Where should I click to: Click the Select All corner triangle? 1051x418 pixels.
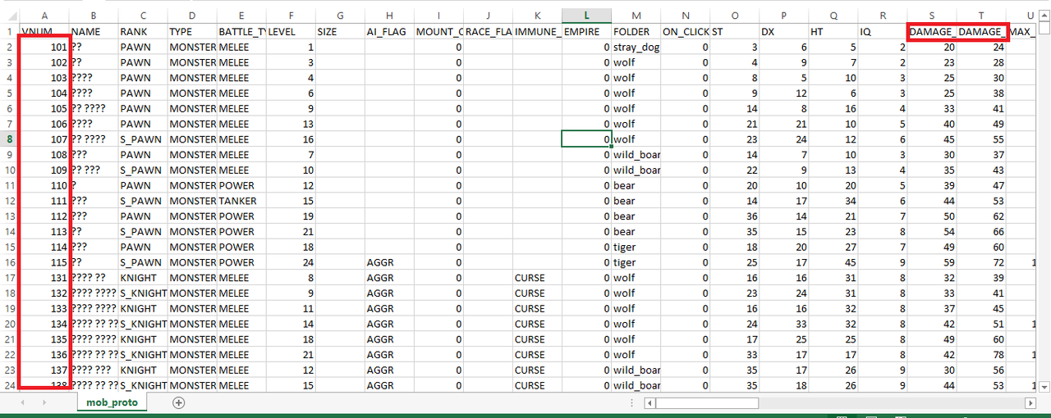pyautogui.click(x=9, y=16)
